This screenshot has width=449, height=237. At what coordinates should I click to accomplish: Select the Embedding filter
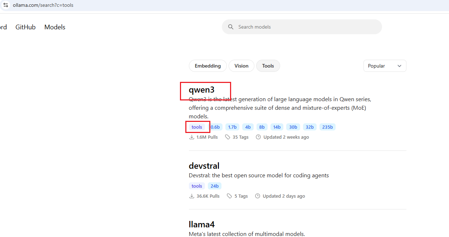208,66
